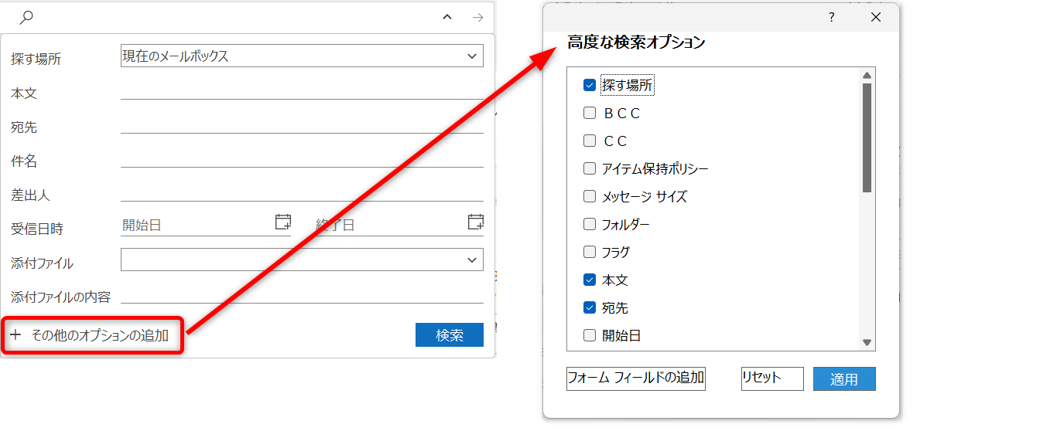Click plus icon to add more options
The image size is (1040, 431).
(x=15, y=335)
